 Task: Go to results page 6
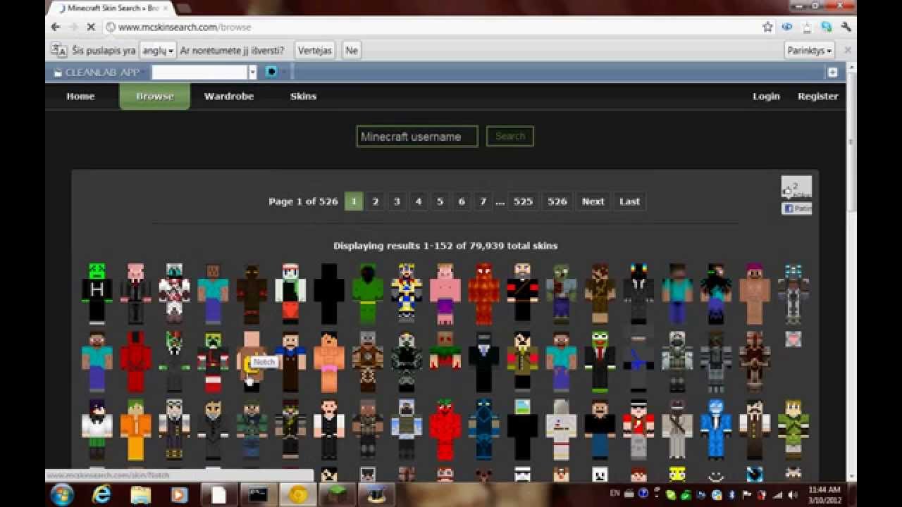(x=462, y=201)
